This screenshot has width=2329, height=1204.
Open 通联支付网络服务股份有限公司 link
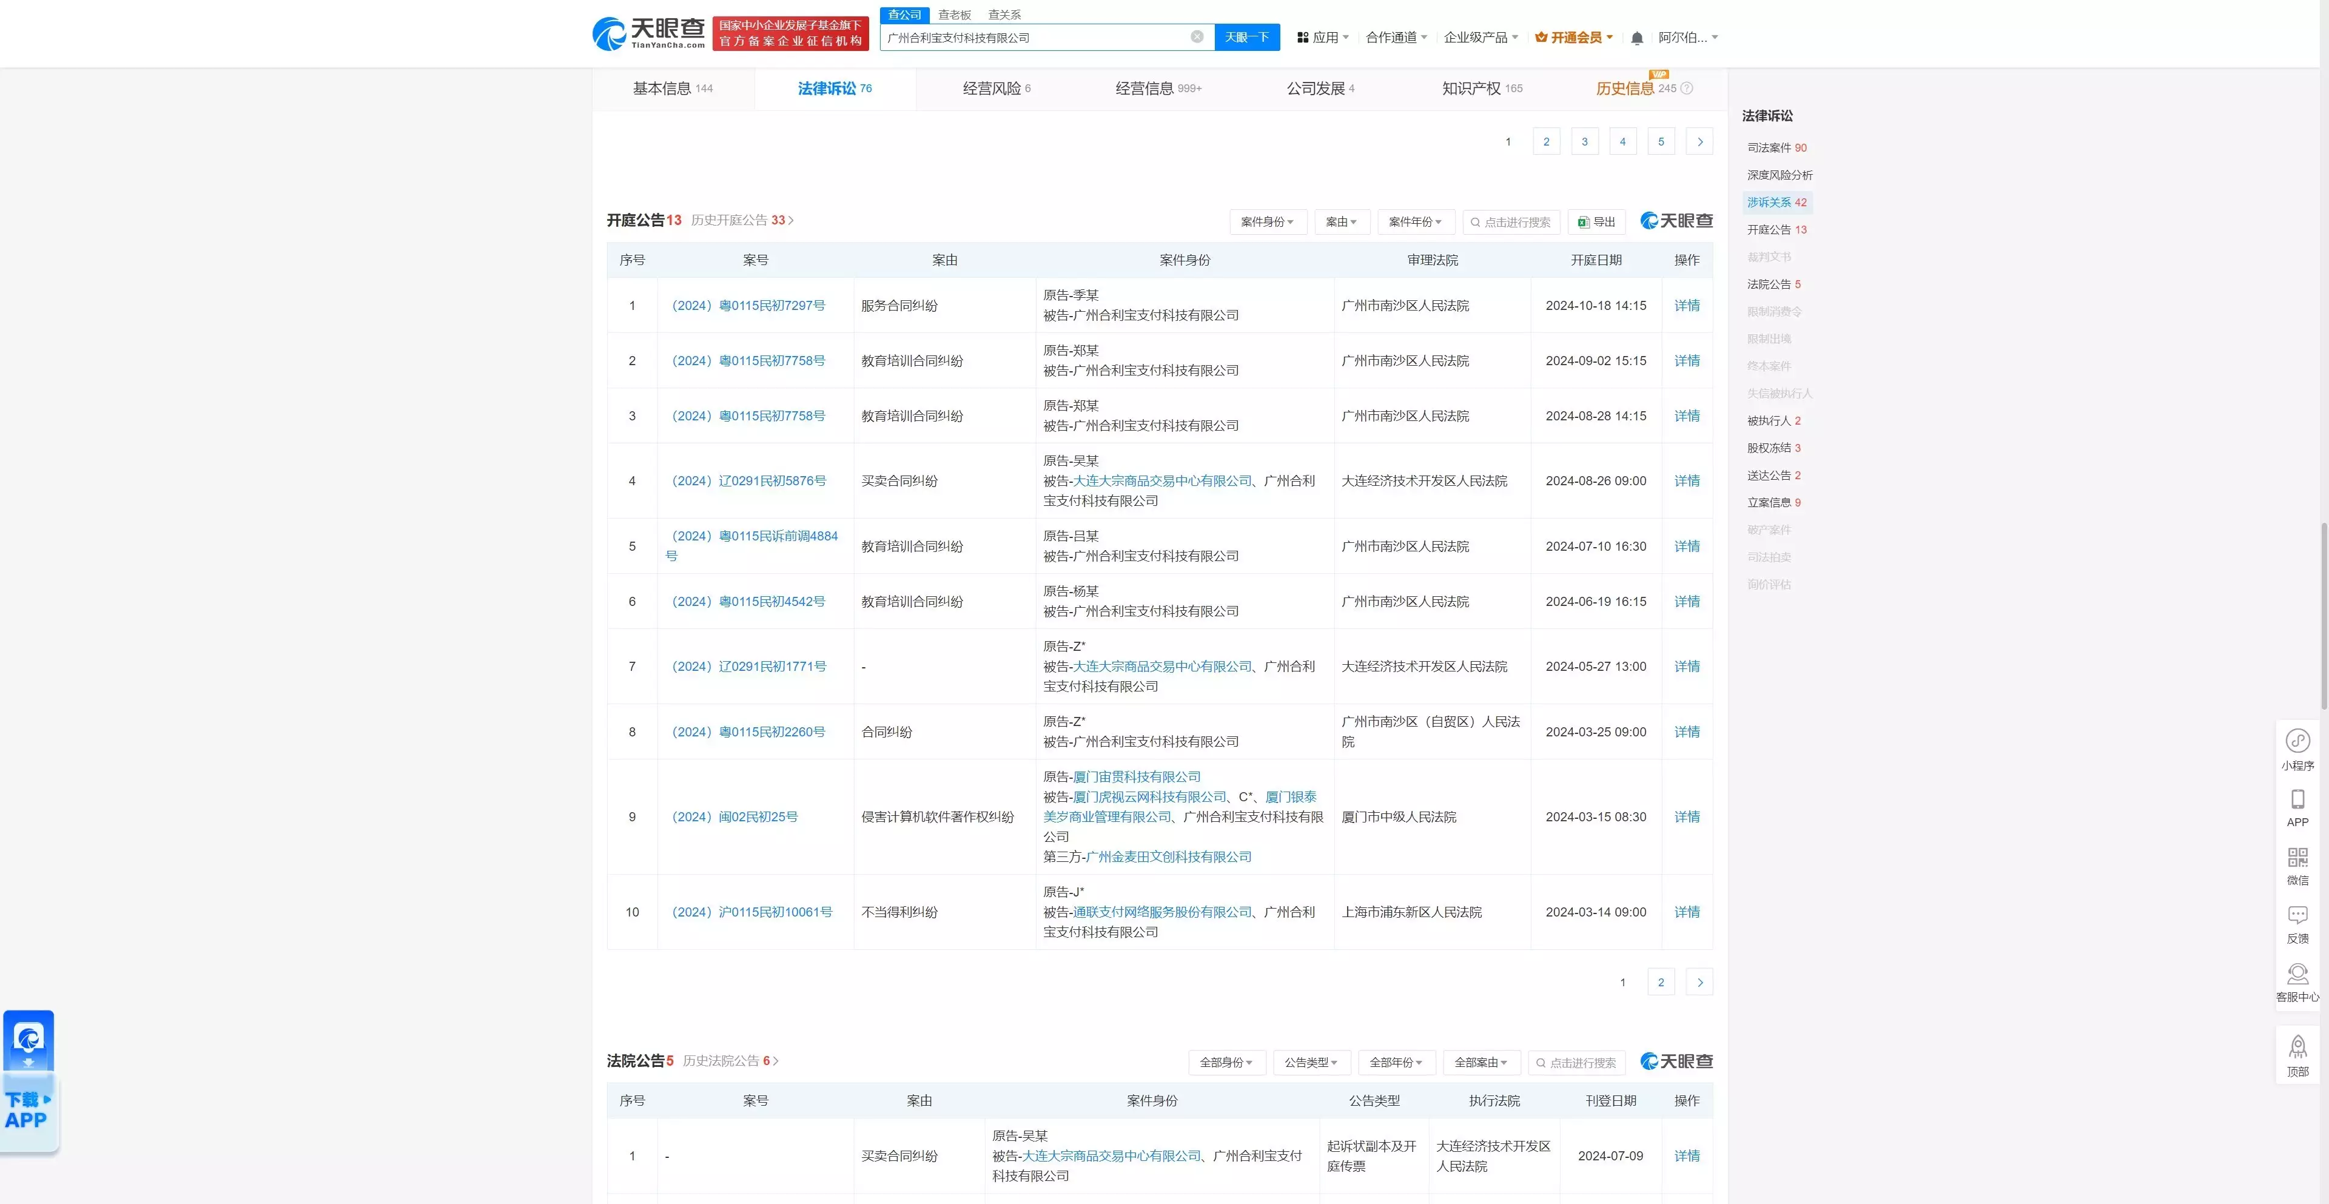click(x=1163, y=913)
